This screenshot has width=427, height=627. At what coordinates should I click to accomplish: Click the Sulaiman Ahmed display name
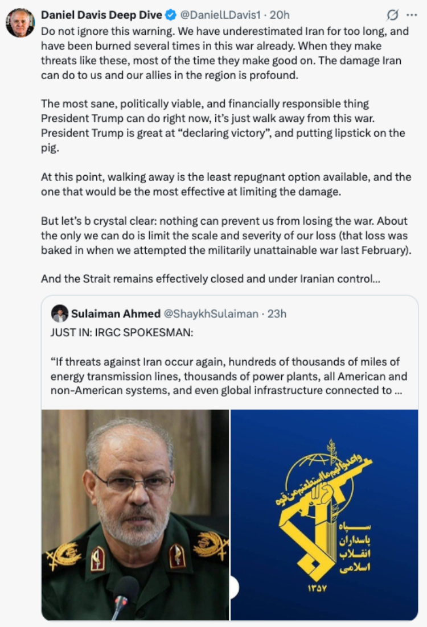tap(116, 313)
